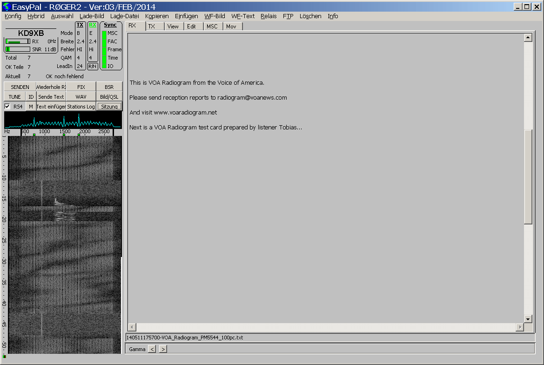544x365 pixels.
Task: Click the vertical scrollbar thumb in text pane
Action: point(528,177)
